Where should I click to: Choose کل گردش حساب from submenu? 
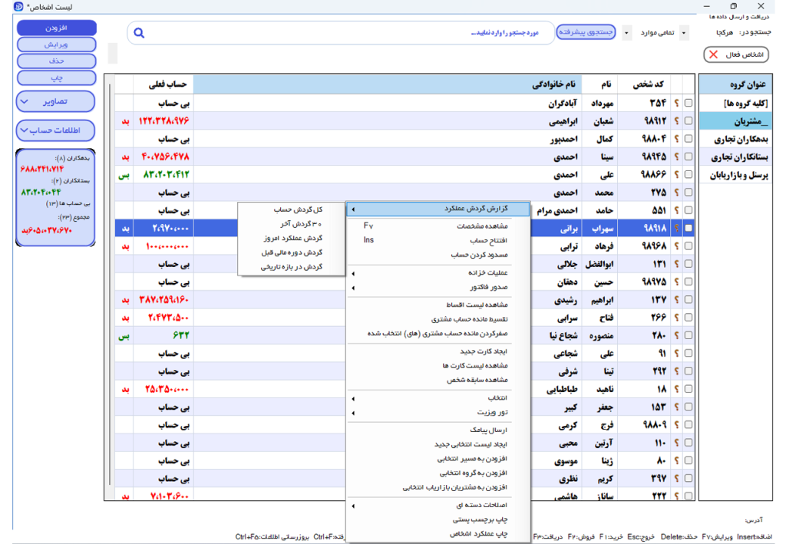[x=292, y=209]
